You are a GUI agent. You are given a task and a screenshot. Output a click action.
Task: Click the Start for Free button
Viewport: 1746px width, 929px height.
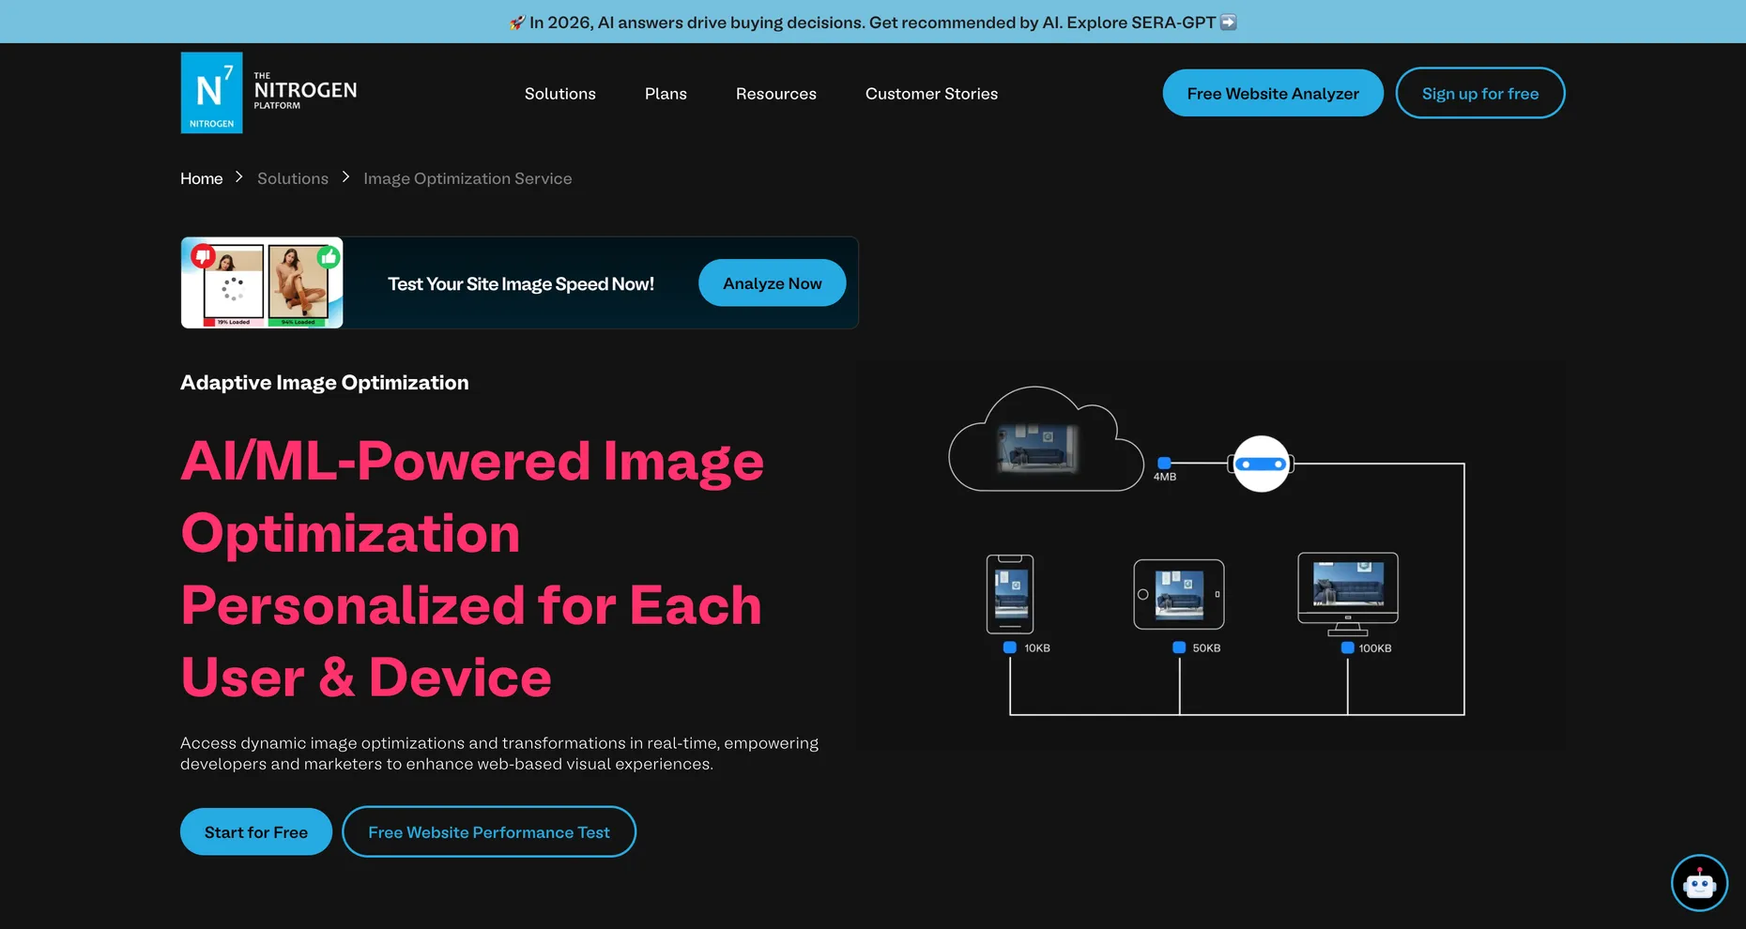256,831
